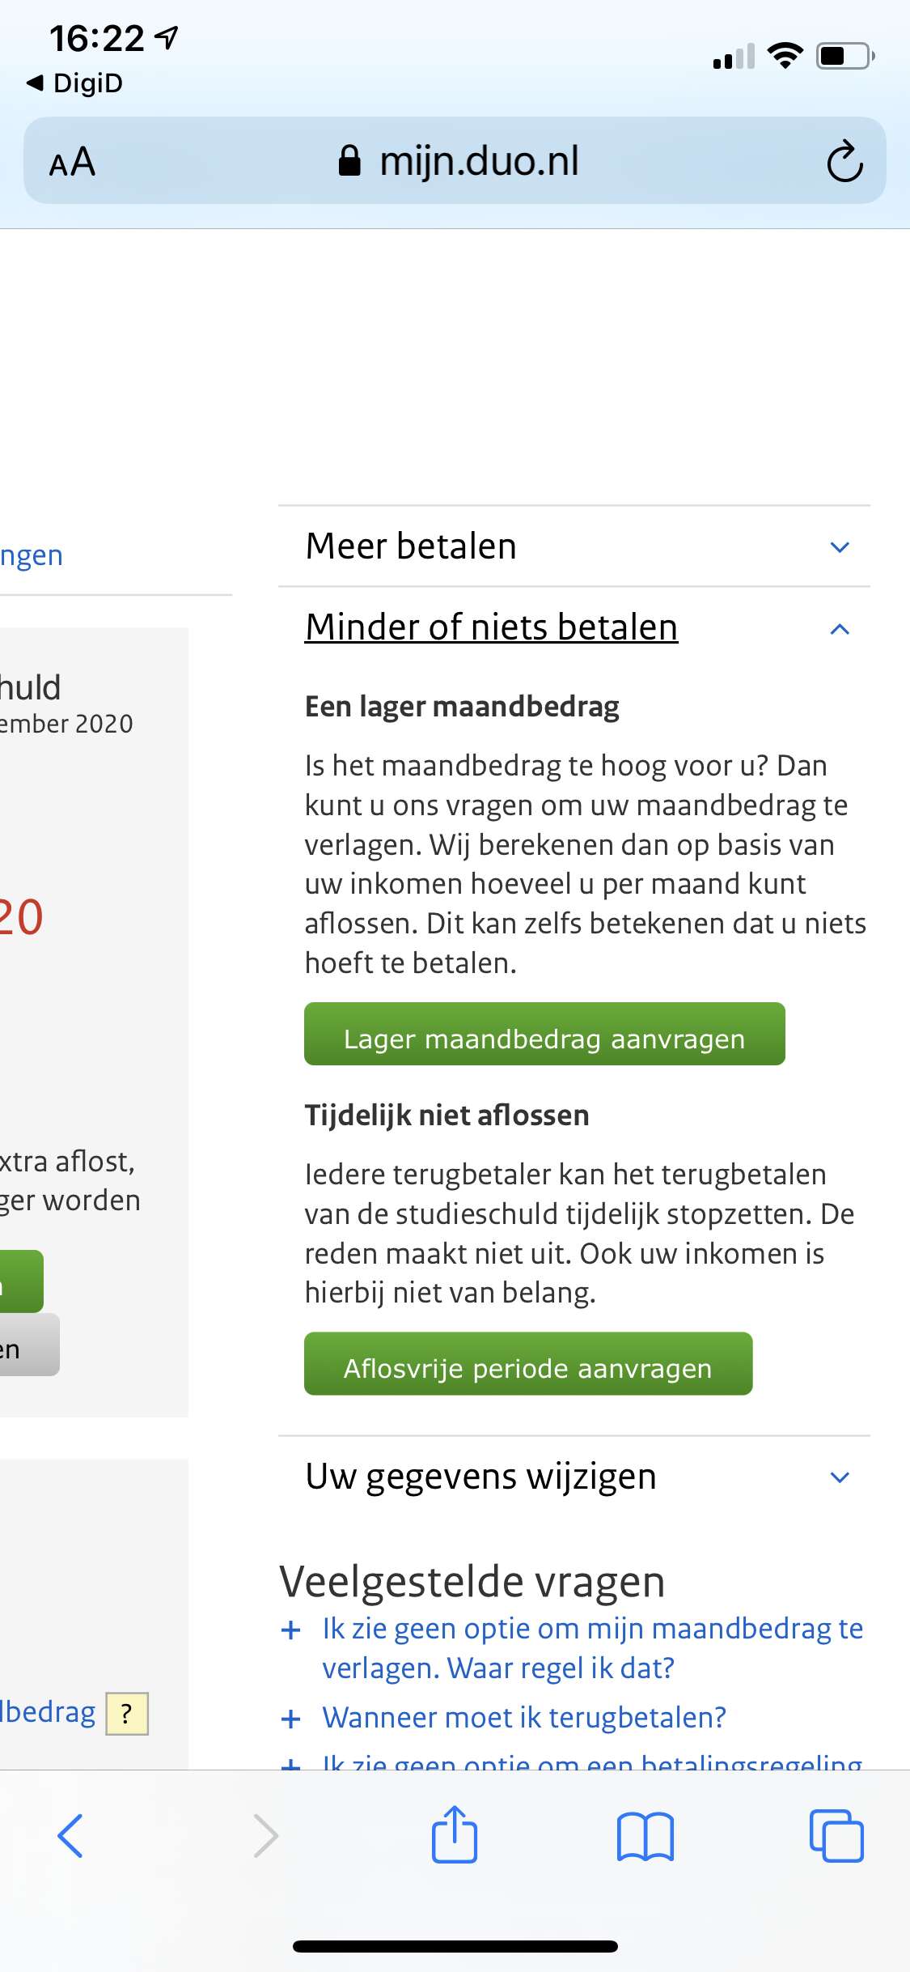Expand plus icon beside Wanneer moet ik terugbetalen
The image size is (910, 1972).
(290, 1718)
